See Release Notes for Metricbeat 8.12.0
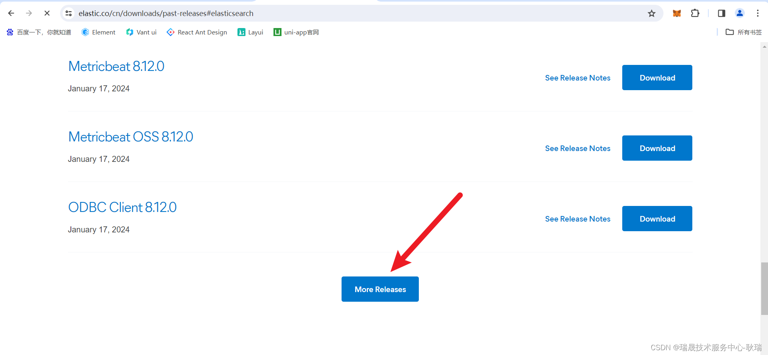The image size is (768, 355). tap(577, 78)
